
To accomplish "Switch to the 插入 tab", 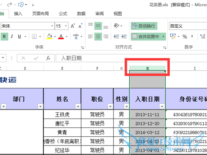I will [18, 14].
